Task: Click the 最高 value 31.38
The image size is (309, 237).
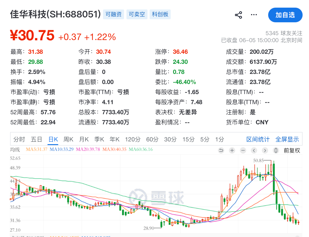Action: pos(35,52)
